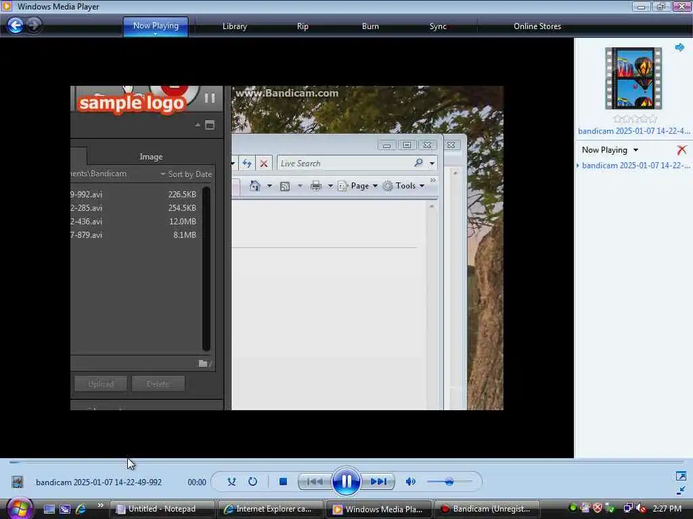This screenshot has width=693, height=519.
Task: Click the green checkmark tray icon
Action: pos(611,508)
